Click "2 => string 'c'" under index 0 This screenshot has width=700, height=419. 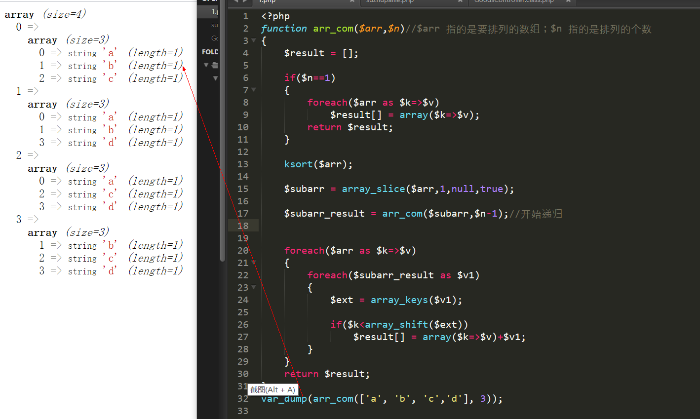click(x=78, y=78)
